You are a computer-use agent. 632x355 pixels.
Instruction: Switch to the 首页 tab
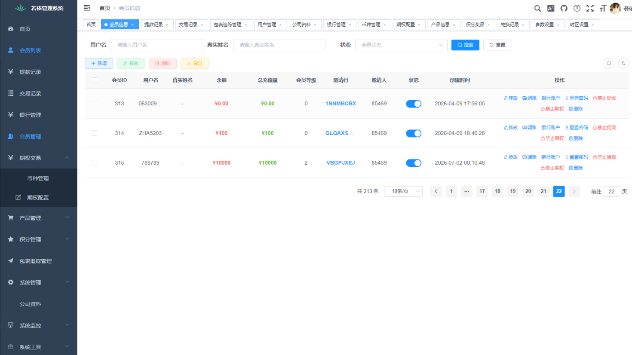point(91,24)
